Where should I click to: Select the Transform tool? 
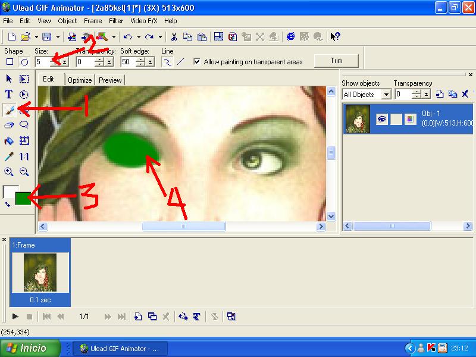click(24, 140)
